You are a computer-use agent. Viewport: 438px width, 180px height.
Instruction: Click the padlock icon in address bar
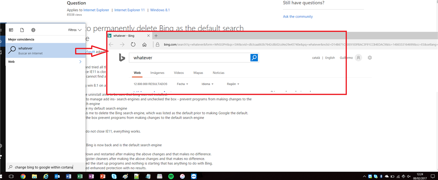click(x=157, y=44)
